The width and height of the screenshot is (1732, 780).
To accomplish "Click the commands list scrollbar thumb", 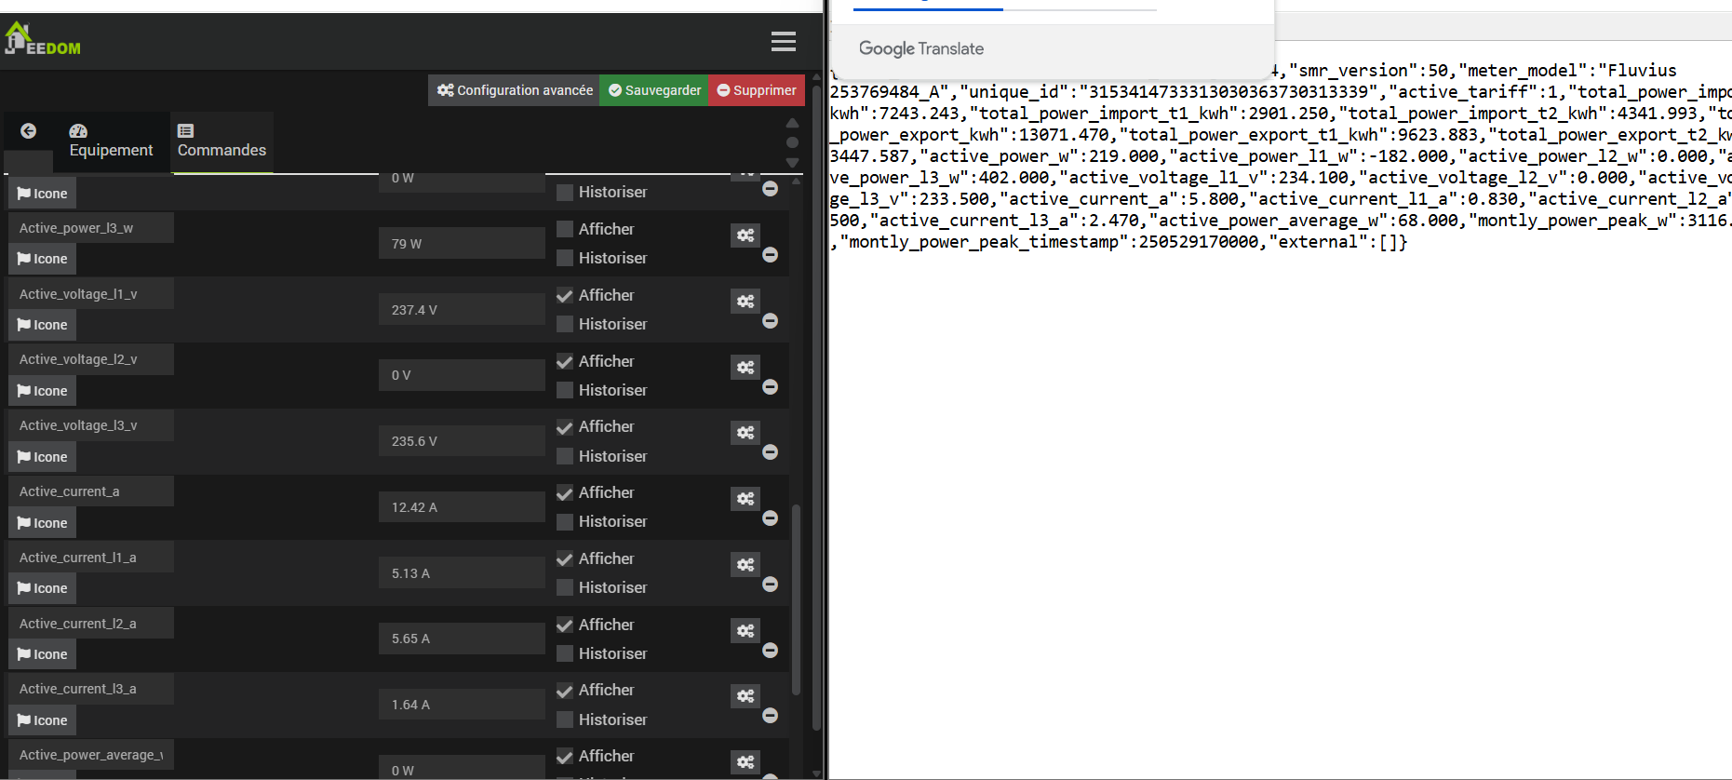I will click(796, 599).
